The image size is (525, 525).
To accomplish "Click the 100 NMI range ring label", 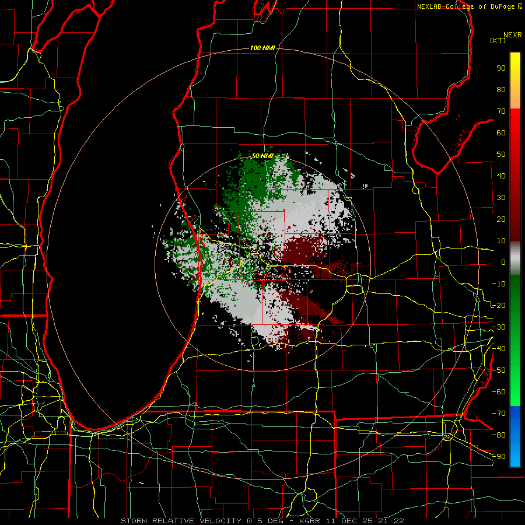I will (262, 48).
